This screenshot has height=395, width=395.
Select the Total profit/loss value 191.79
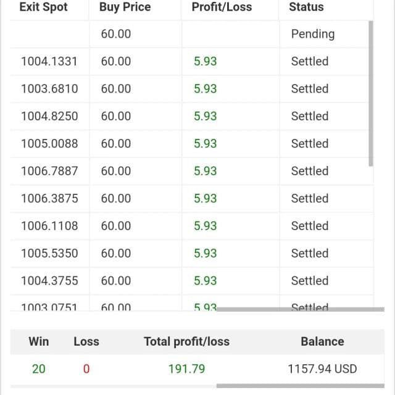pos(186,369)
